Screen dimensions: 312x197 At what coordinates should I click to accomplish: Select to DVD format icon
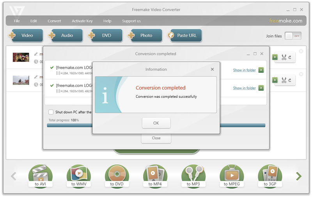click(x=117, y=176)
